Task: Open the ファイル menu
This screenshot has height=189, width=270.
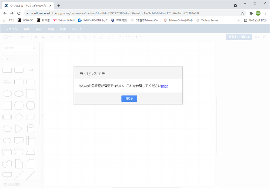Action: (11, 29)
